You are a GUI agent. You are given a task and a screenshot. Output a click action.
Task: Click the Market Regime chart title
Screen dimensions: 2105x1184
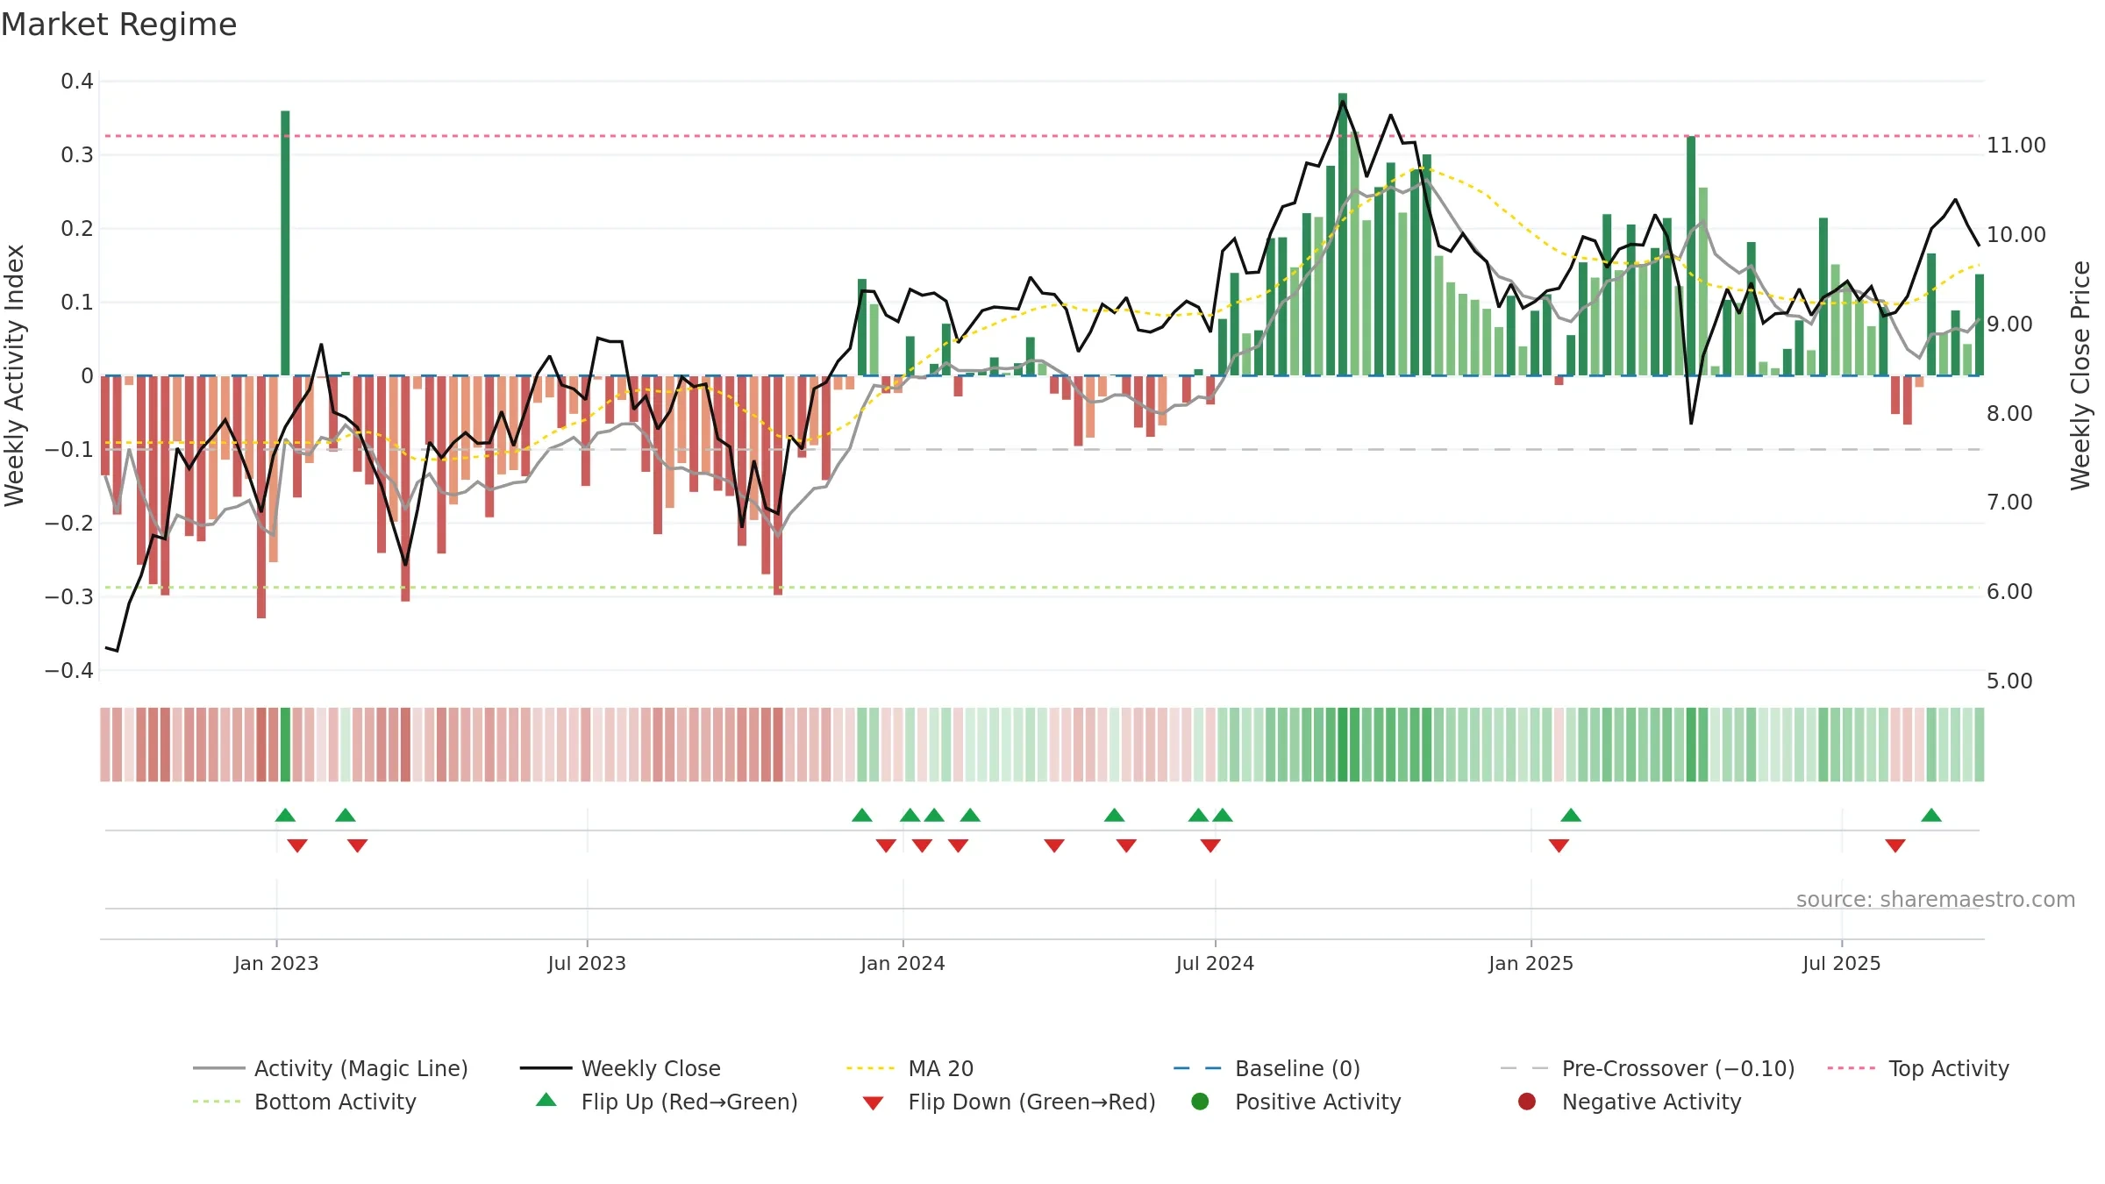tap(118, 25)
